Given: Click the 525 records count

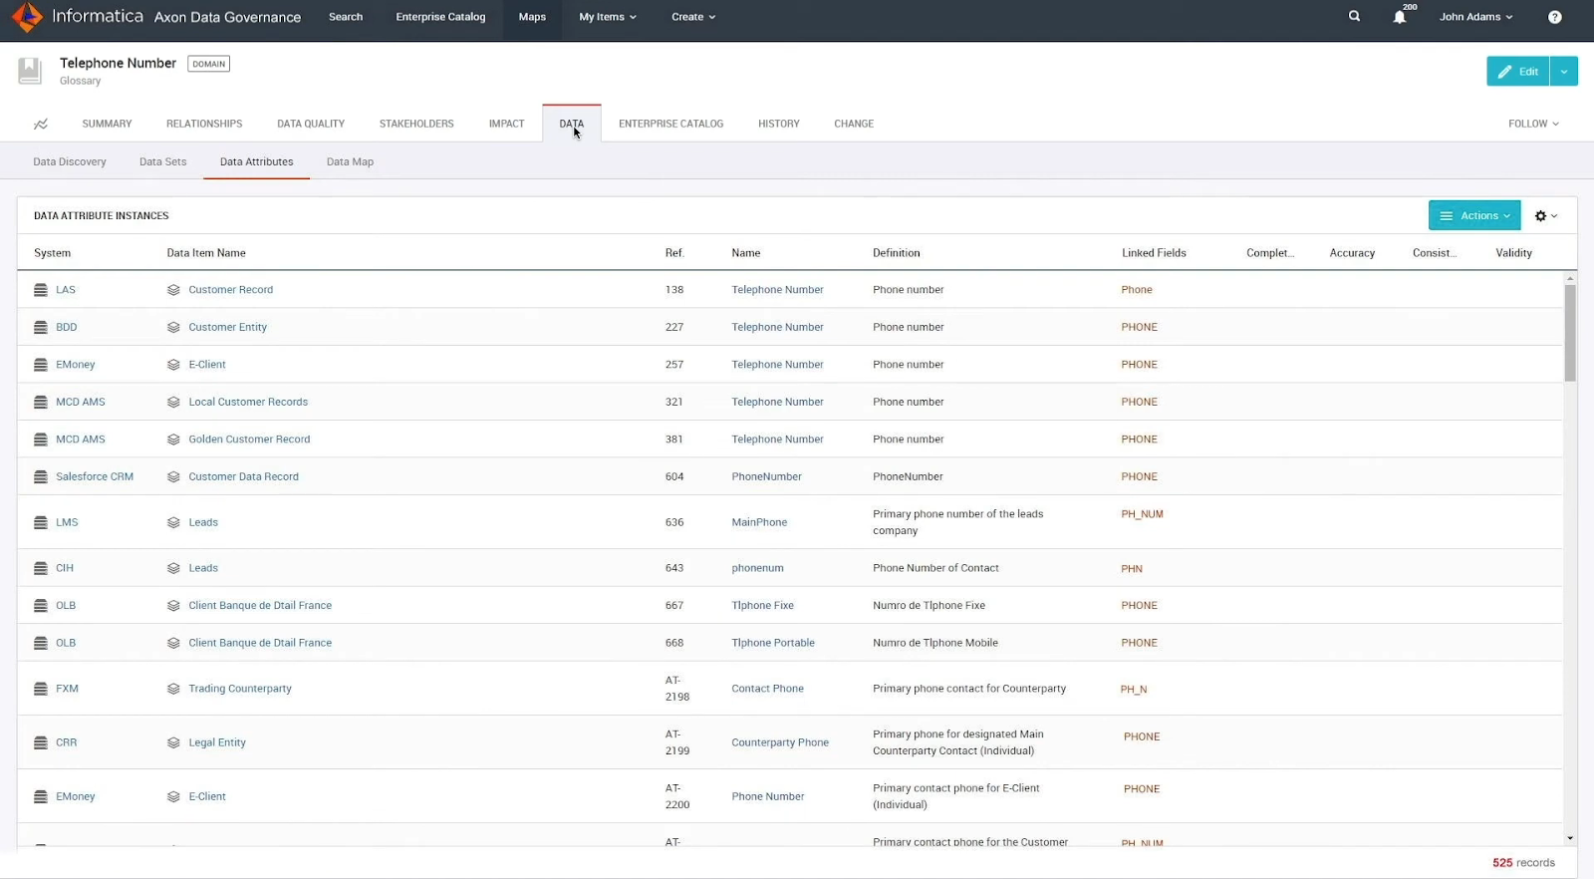Looking at the screenshot, I should (x=1523, y=863).
